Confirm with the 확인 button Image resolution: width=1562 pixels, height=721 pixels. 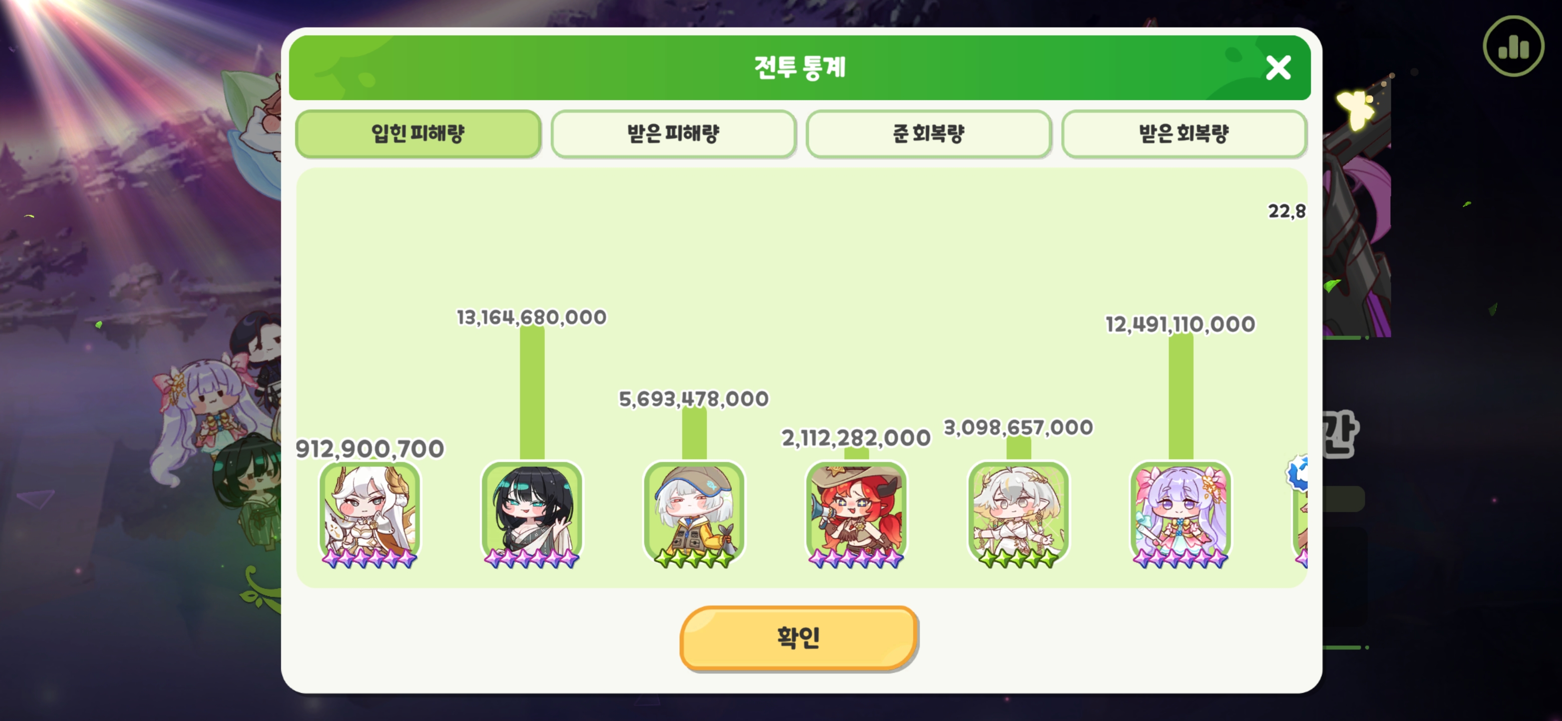tap(799, 638)
